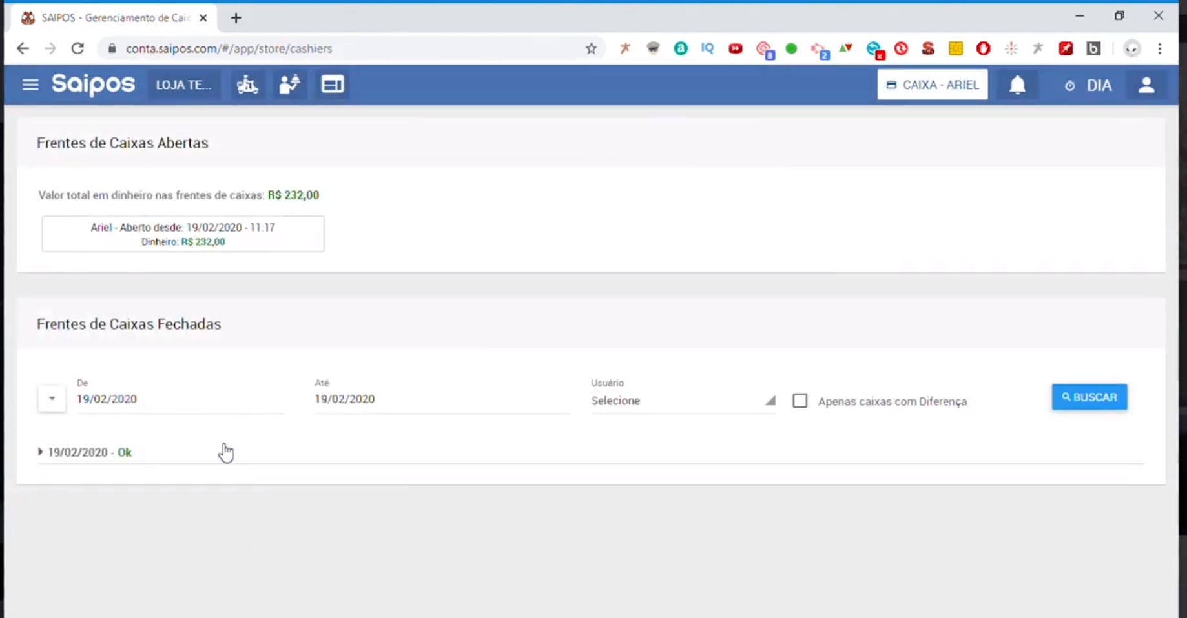
Task: Open CAIXA - ARIEL
Action: (932, 85)
